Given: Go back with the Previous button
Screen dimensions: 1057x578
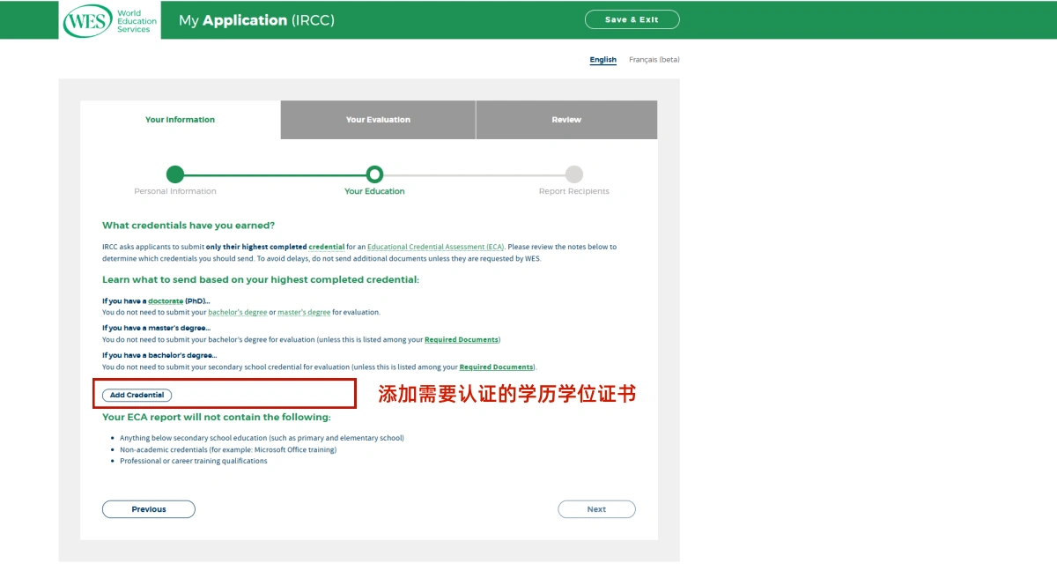Looking at the screenshot, I should coord(149,509).
